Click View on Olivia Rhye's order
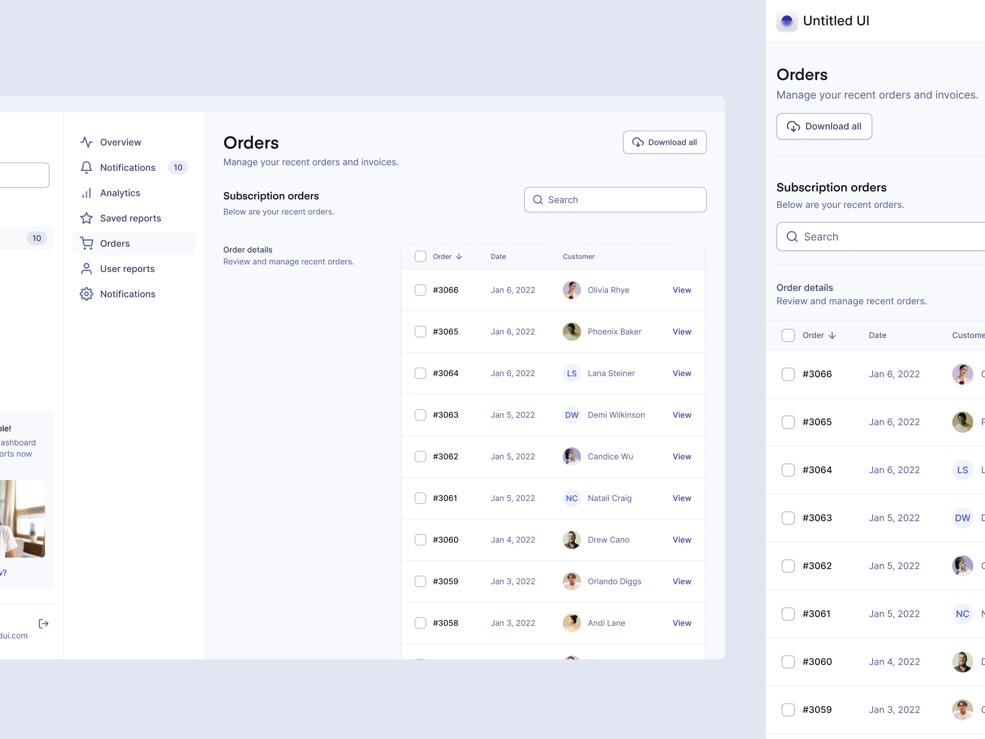Viewport: 985px width, 739px height. [x=681, y=289]
